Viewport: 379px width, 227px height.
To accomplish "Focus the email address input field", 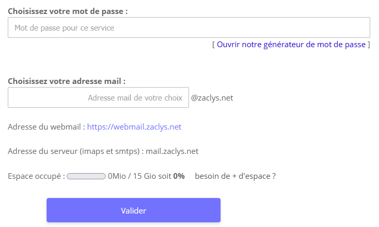I will coord(98,97).
